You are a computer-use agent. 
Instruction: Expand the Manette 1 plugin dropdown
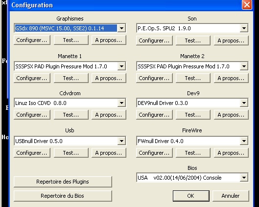[121, 66]
